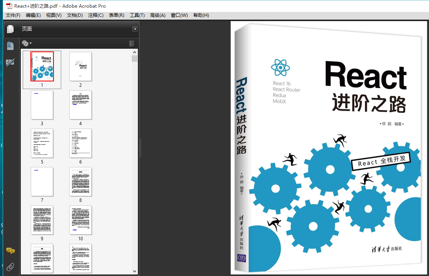The width and height of the screenshot is (429, 276).
Task: Open the 文档(D) menu
Action: (x=75, y=15)
